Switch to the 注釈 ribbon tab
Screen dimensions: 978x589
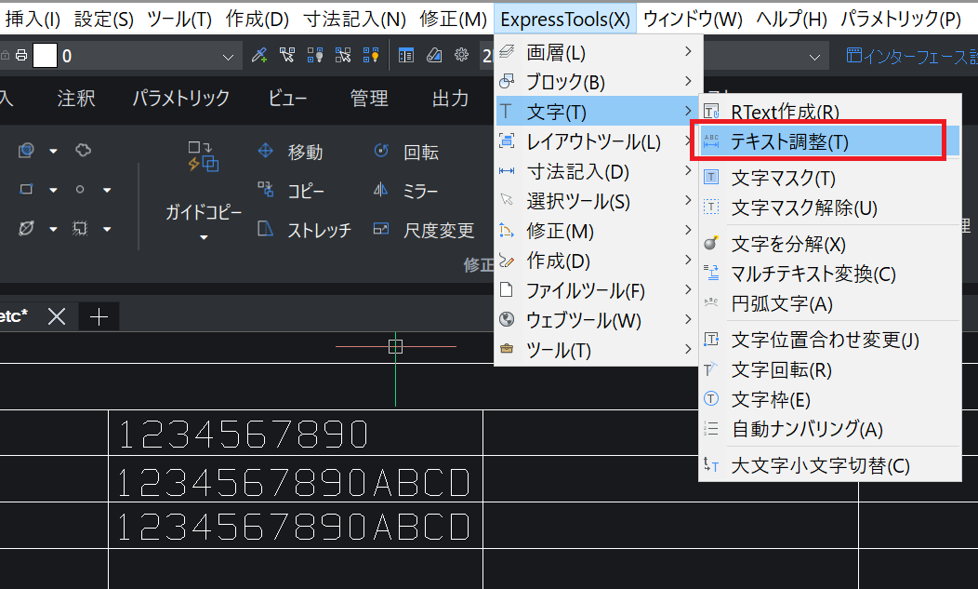pyautogui.click(x=76, y=98)
